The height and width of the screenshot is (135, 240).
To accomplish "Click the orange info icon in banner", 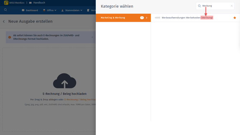I will (x=10, y=37).
